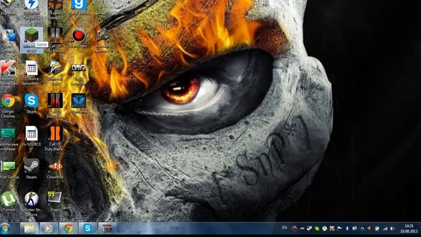
Task: Launch Team Fortress 2 from desktop
Action: tap(55, 9)
